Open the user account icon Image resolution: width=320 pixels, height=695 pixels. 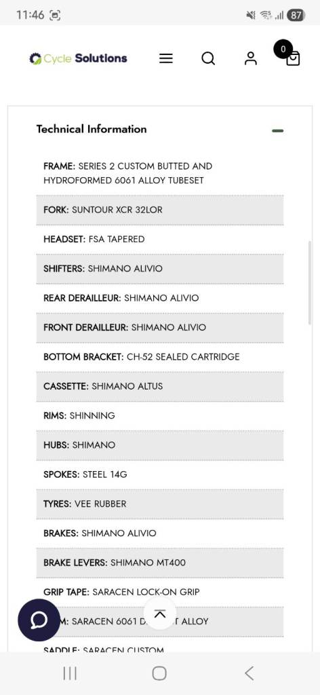click(x=251, y=58)
